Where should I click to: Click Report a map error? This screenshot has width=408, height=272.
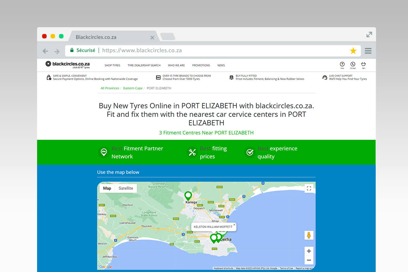pyautogui.click(x=304, y=268)
